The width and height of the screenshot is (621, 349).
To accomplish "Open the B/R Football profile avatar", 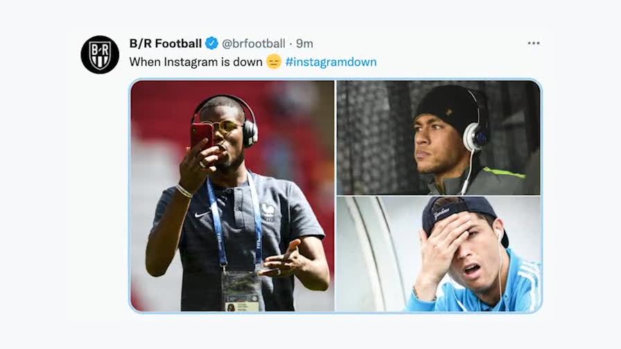I will pyautogui.click(x=100, y=54).
